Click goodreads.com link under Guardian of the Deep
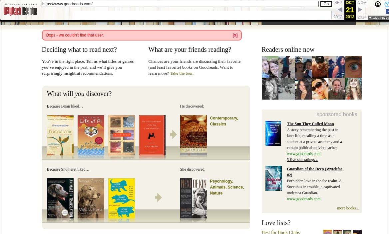Viewport: 389px width, 234px height. (304, 198)
